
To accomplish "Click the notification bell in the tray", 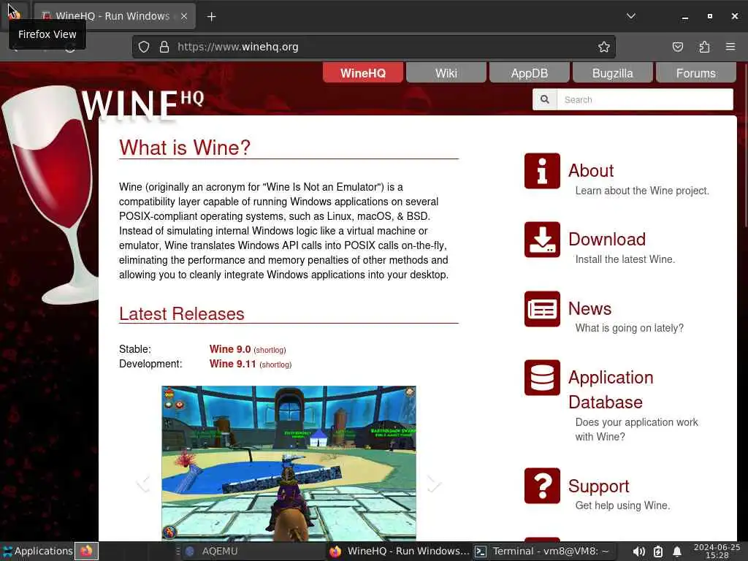I will [677, 552].
